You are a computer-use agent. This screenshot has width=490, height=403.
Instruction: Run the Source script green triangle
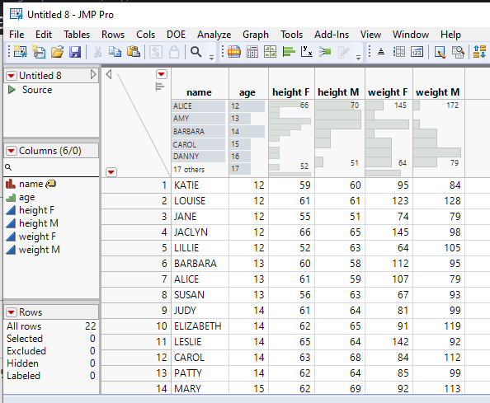point(12,90)
